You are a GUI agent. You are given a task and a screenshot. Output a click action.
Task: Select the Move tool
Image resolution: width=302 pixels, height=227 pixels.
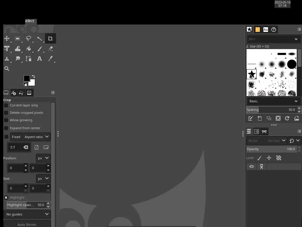pyautogui.click(x=7, y=38)
